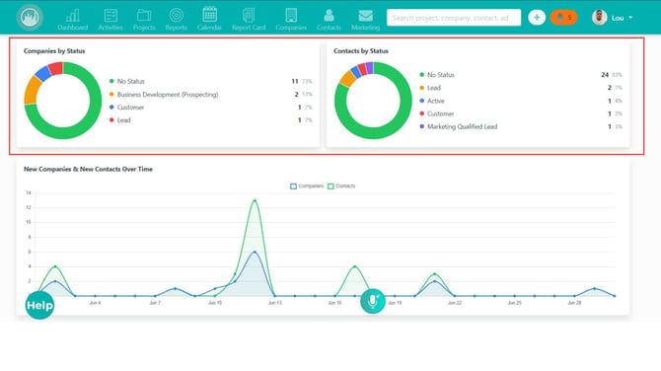Open the Reports target icon
The width and height of the screenshot is (661, 371).
pyautogui.click(x=177, y=15)
